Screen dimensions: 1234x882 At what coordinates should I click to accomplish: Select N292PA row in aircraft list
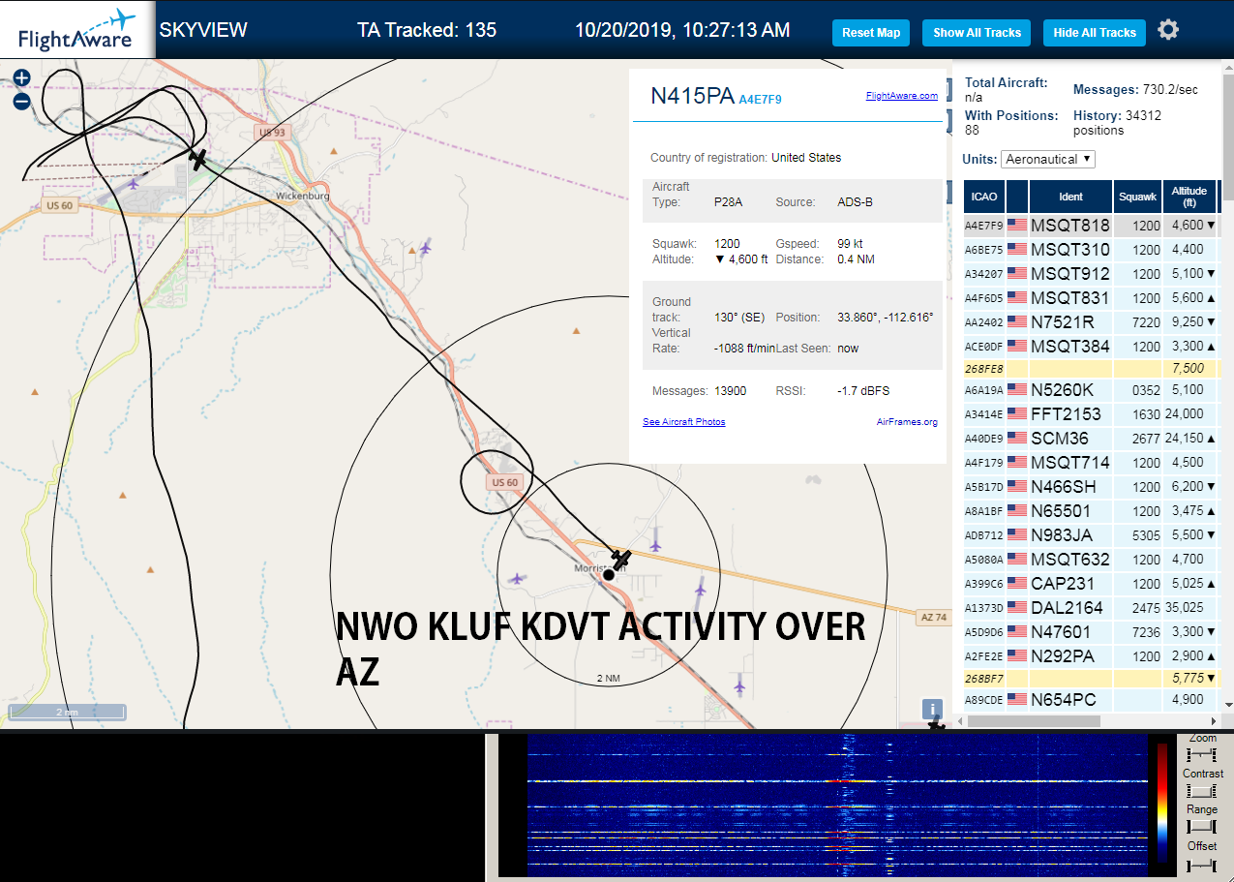click(1090, 656)
